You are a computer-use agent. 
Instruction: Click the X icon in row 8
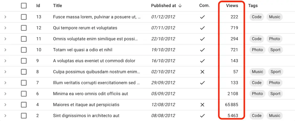click(x=202, y=72)
